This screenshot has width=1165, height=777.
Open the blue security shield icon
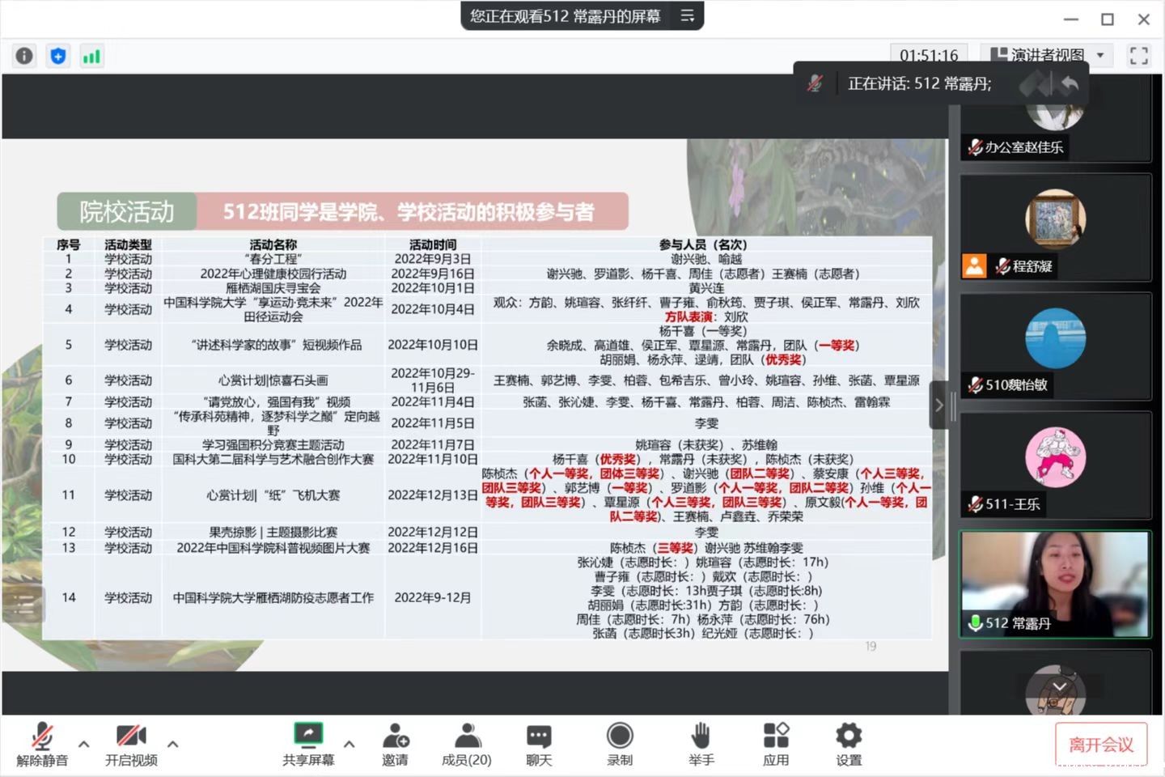[58, 56]
